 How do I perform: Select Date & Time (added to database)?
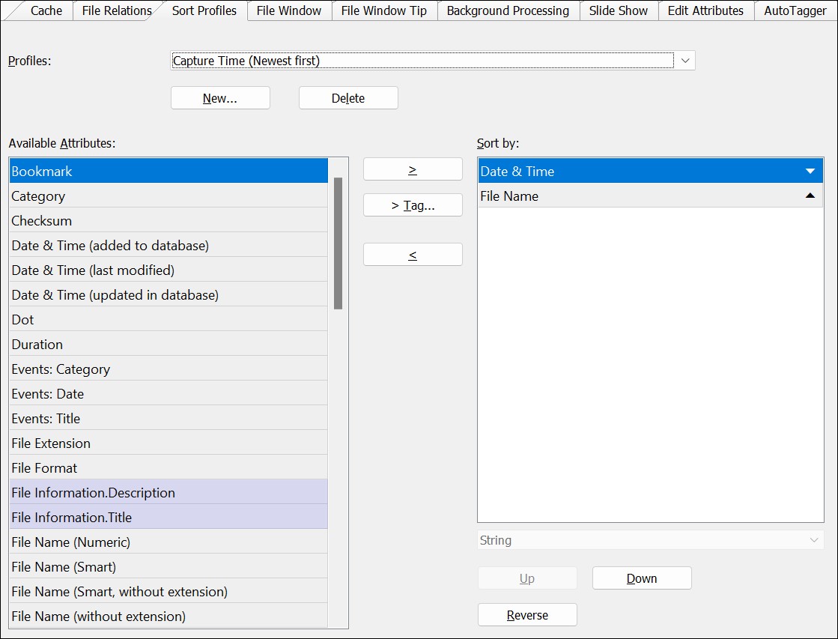click(168, 245)
